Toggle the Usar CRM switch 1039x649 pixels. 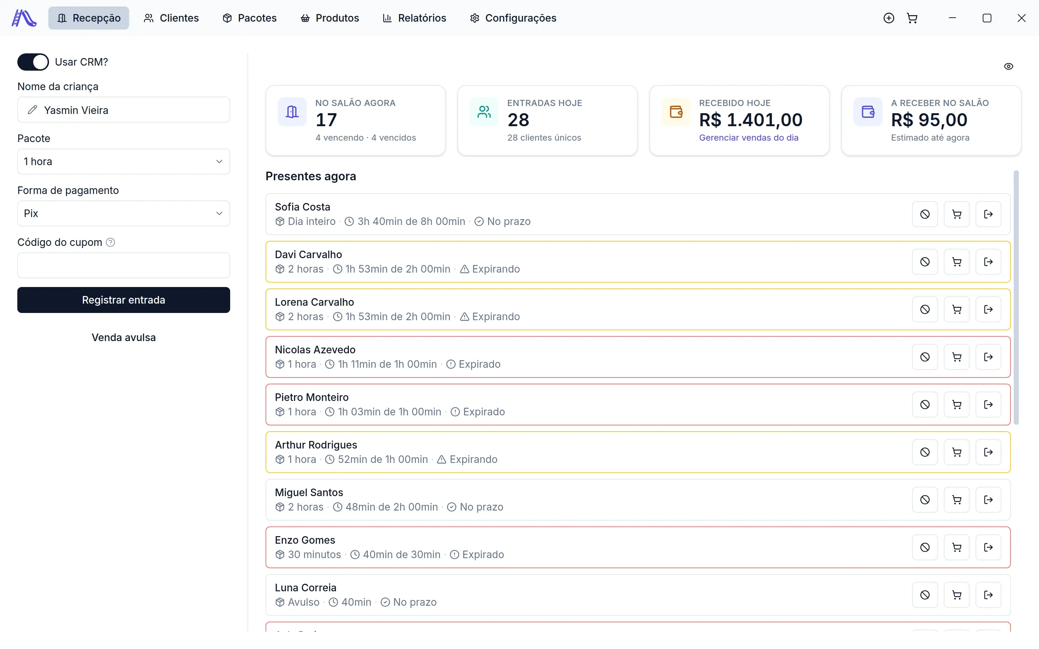pyautogui.click(x=33, y=62)
